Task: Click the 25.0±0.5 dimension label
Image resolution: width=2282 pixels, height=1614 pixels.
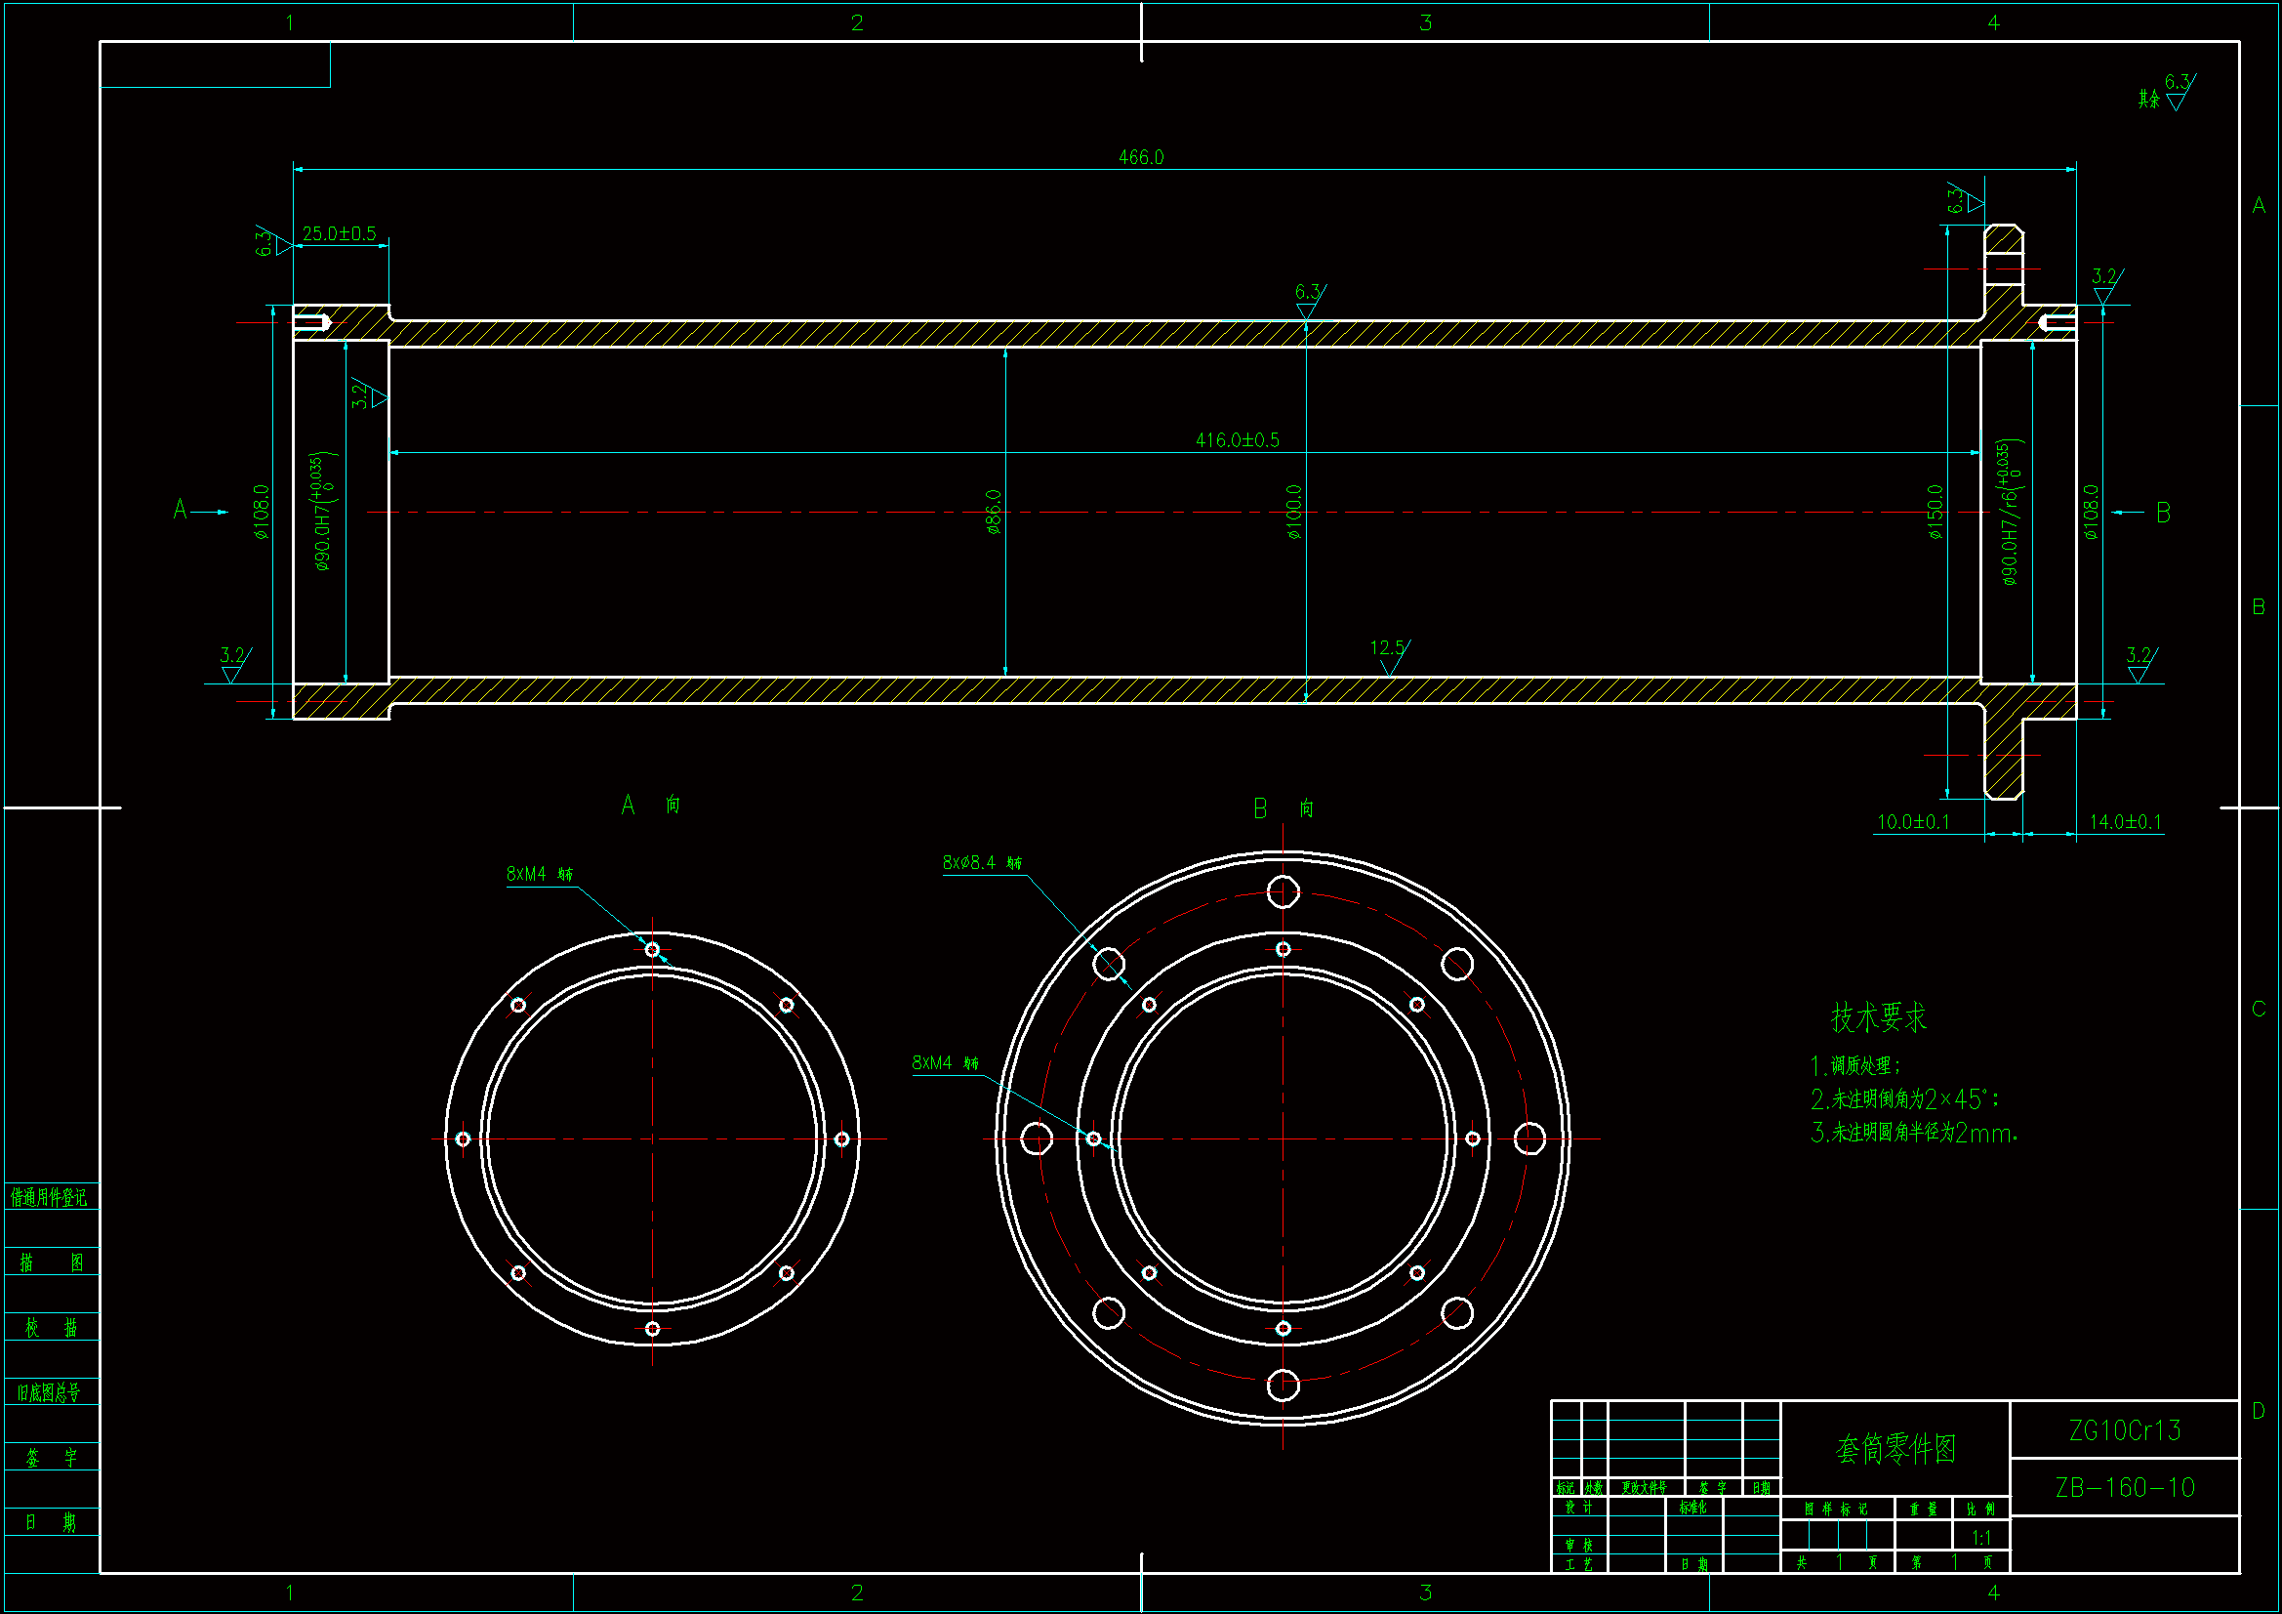Action: [x=339, y=233]
